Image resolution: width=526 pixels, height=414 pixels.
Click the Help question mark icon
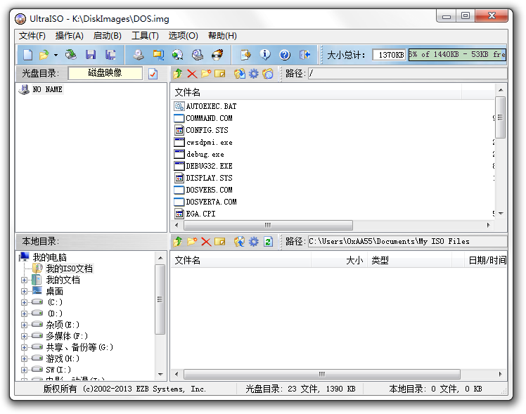click(285, 55)
